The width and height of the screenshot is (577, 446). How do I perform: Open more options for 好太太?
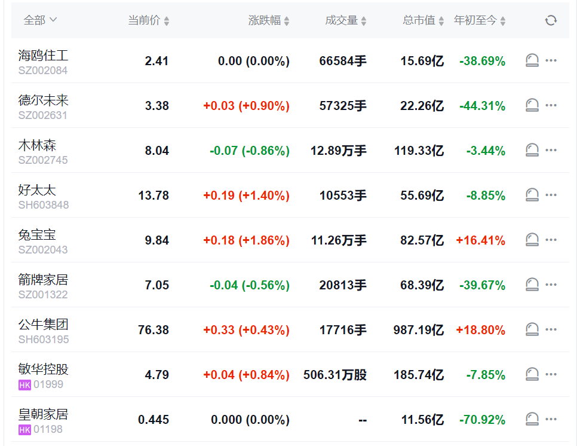pos(551,195)
